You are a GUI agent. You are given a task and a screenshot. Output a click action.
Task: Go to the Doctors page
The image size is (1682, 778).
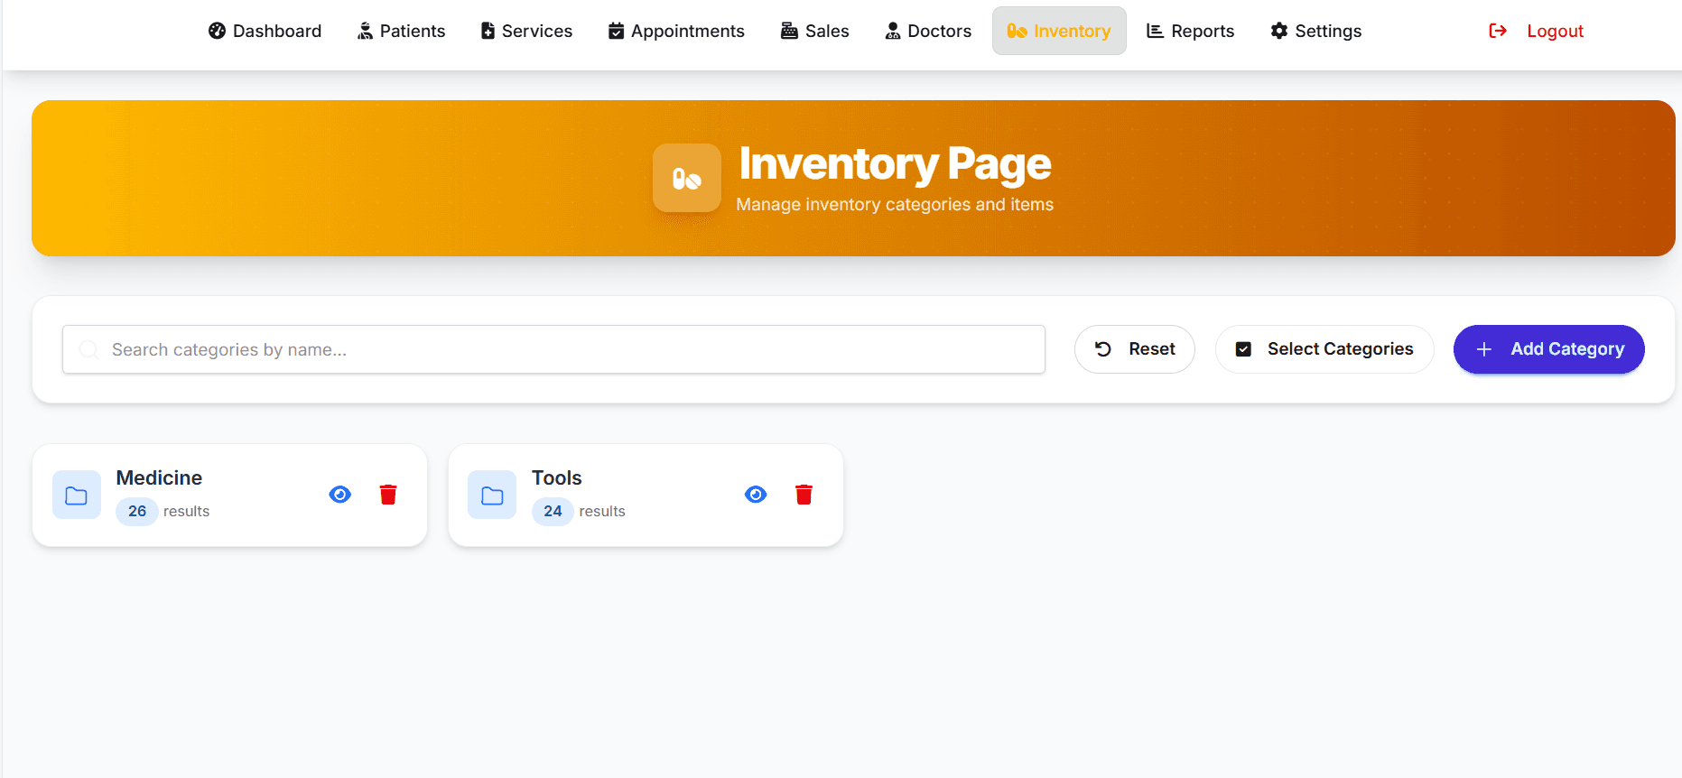click(x=928, y=31)
